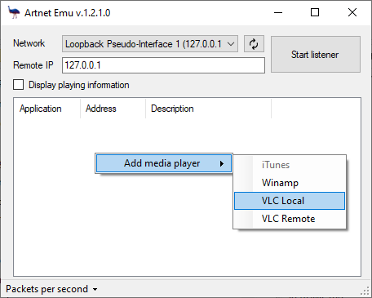Screen dimensions: 372x298
Task: Close the Artnet Emu window
Action: [x=352, y=12]
